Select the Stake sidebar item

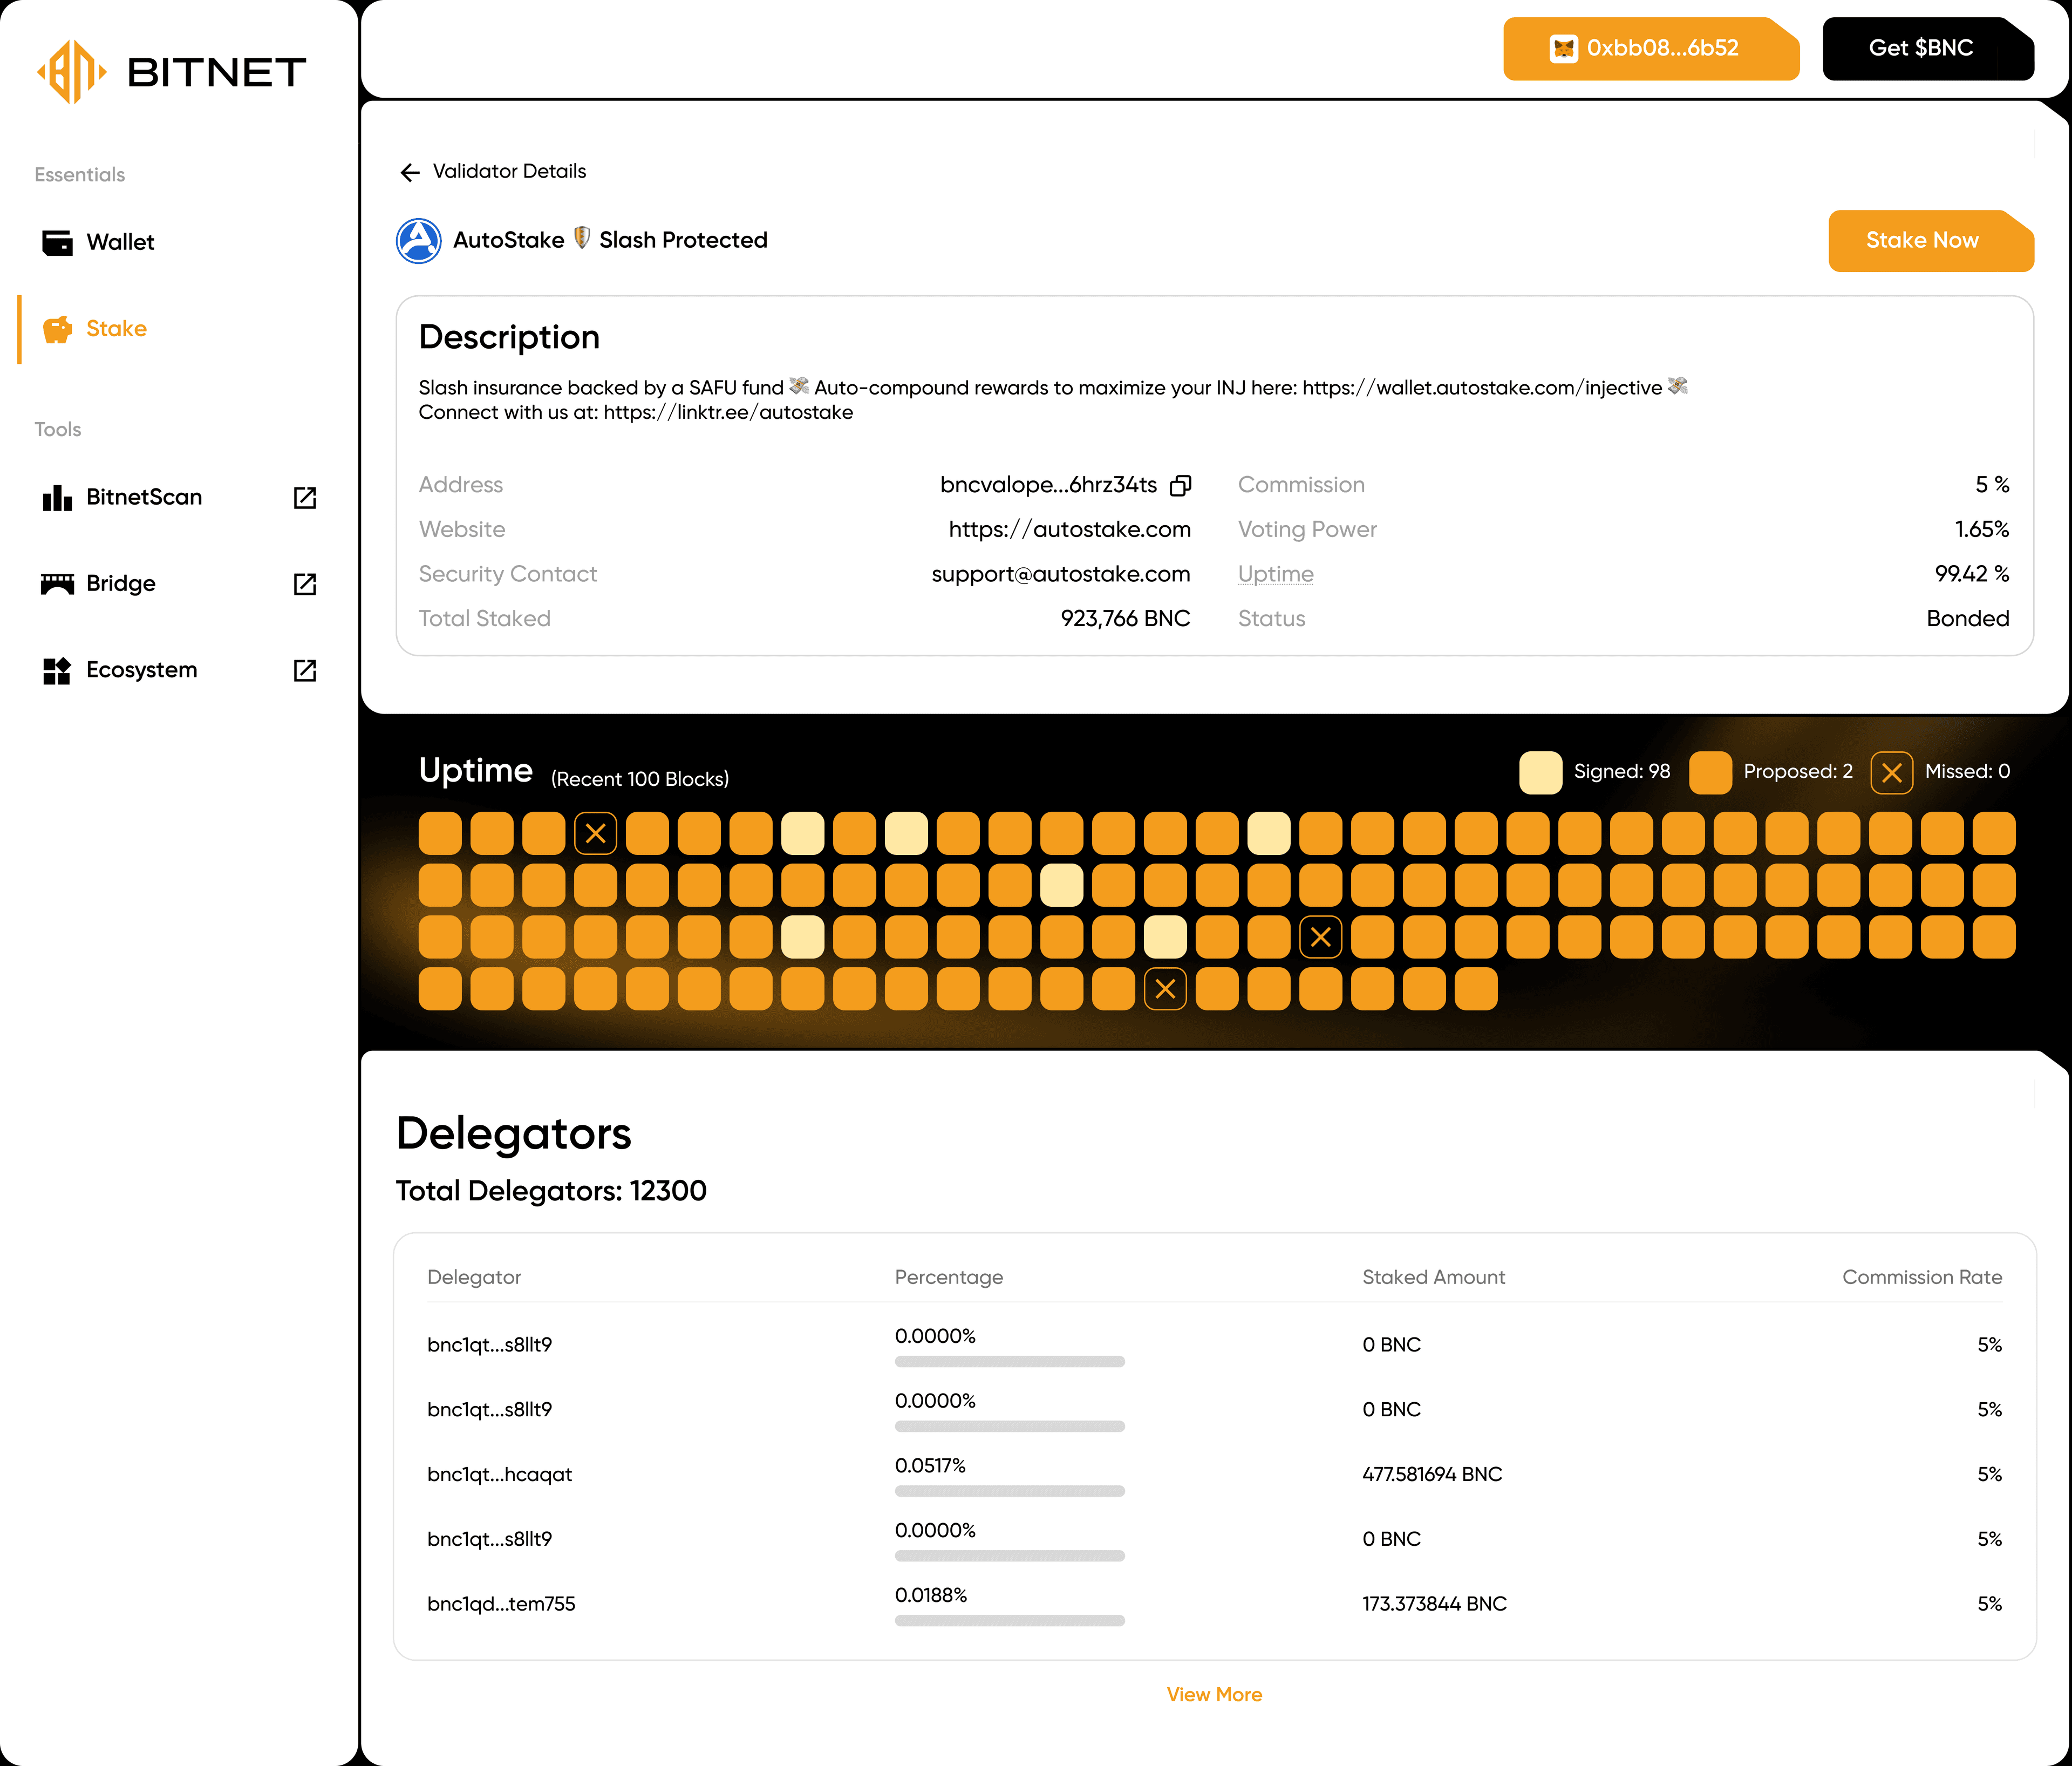(116, 329)
